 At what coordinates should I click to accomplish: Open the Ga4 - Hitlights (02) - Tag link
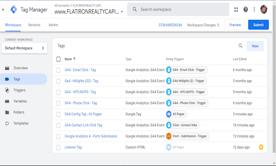click(x=82, y=81)
